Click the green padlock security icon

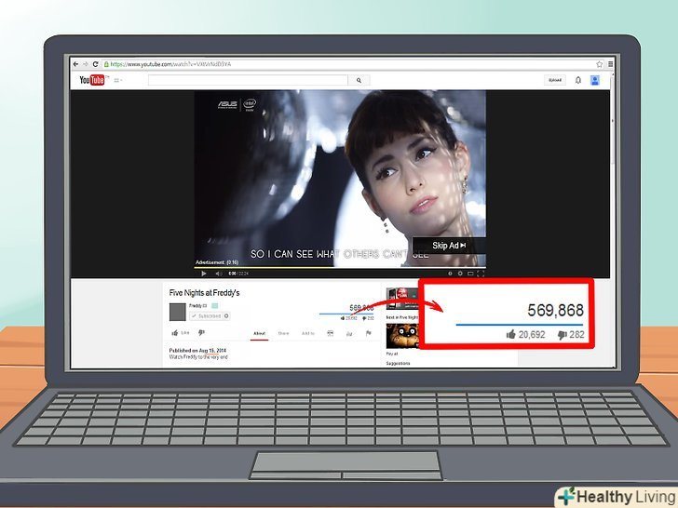[x=106, y=64]
